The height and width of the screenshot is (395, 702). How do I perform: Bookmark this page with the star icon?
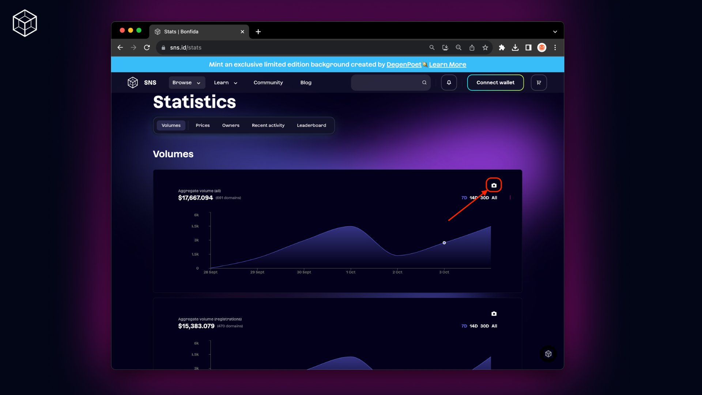click(x=485, y=48)
